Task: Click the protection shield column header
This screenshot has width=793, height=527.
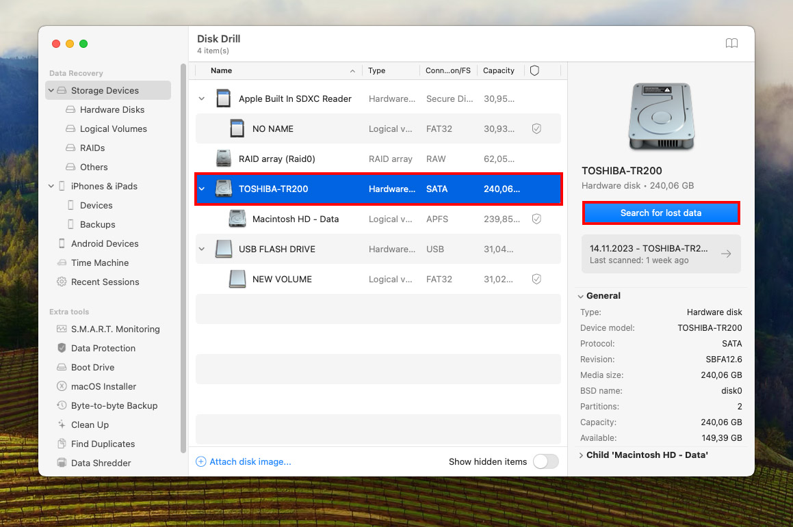Action: coord(535,70)
